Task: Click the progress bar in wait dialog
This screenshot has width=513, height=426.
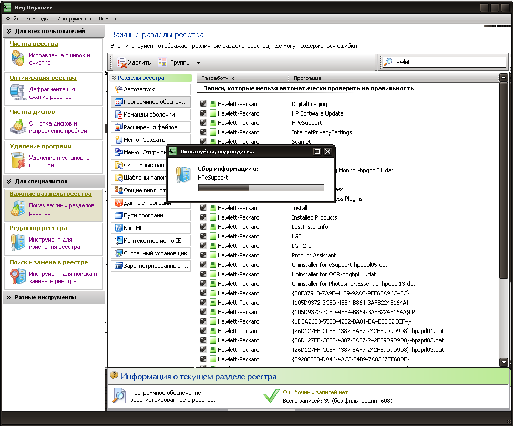Action: tap(261, 188)
